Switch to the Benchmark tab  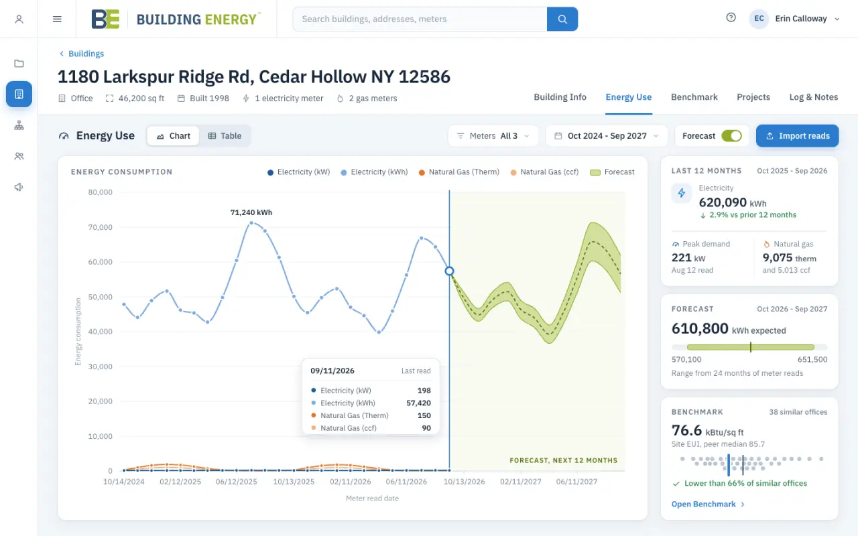tap(694, 97)
